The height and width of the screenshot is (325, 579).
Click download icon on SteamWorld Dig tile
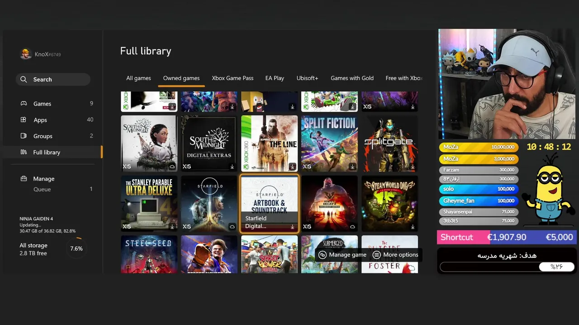pyautogui.click(x=413, y=227)
